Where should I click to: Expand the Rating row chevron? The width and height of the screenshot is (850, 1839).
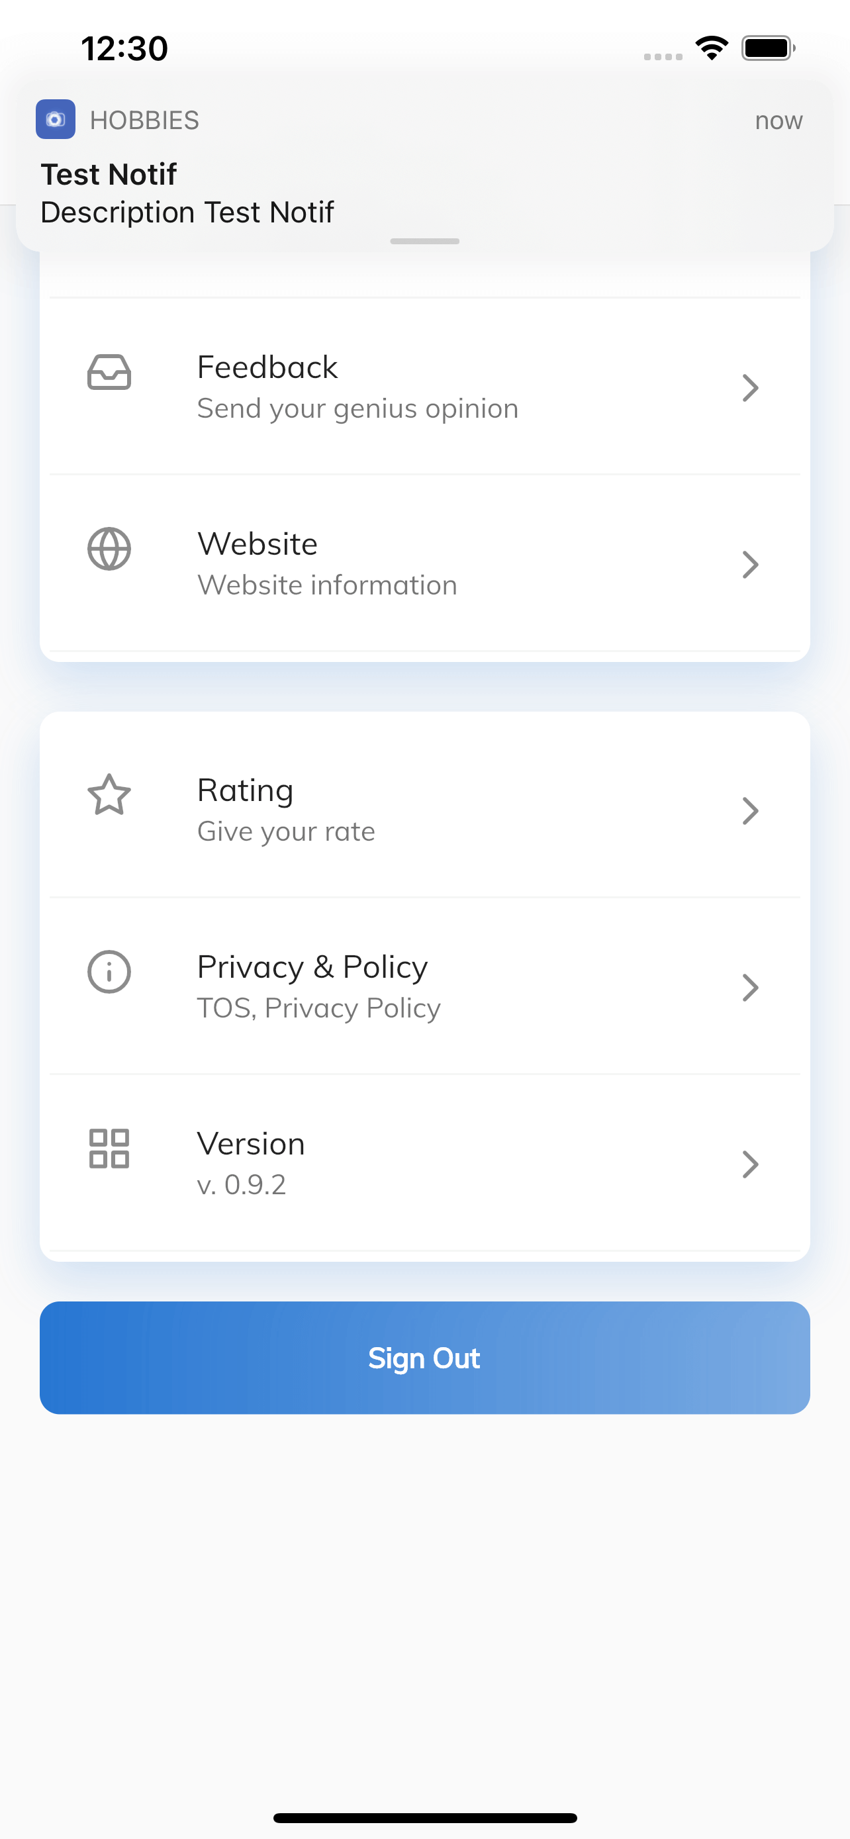(750, 811)
